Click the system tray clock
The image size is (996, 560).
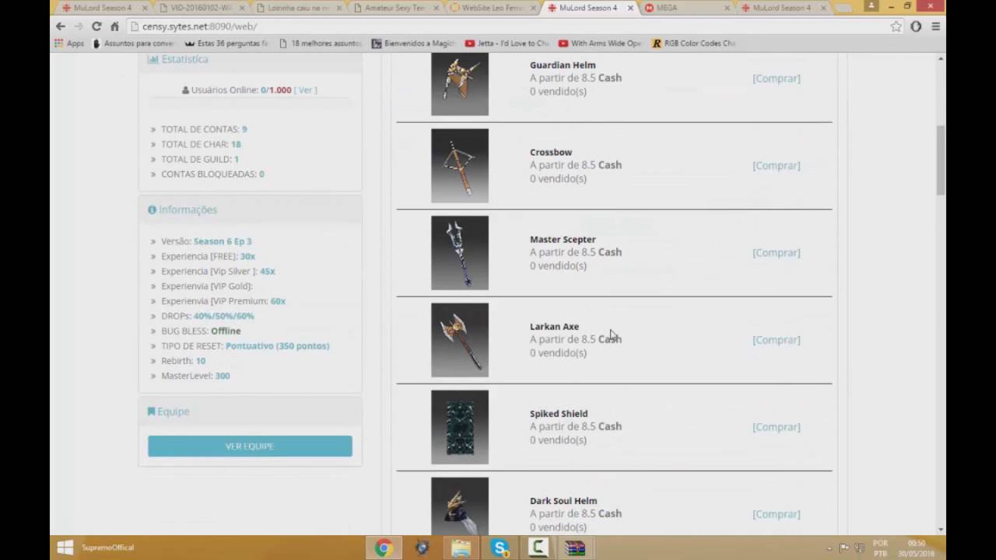pos(917,548)
